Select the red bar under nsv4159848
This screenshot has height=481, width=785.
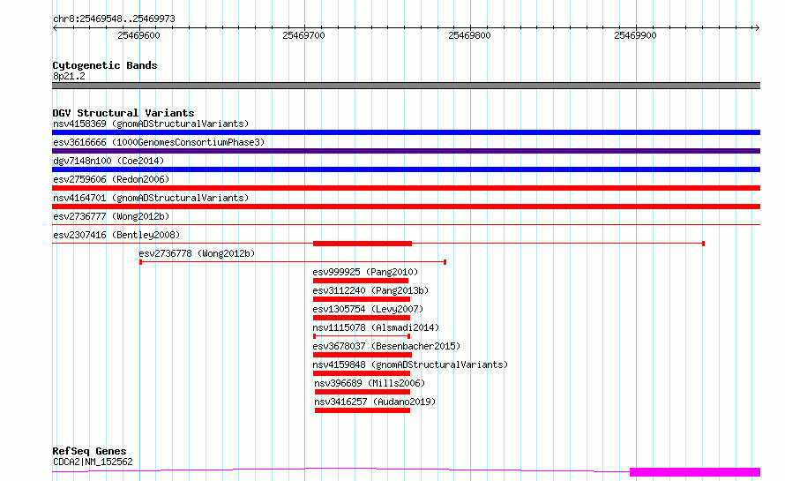pos(362,373)
